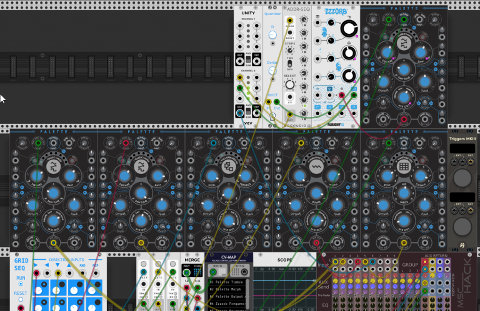The height and width of the screenshot is (311, 480).
Task: Toggle the Grid Seq RUN button
Action: pos(21,283)
